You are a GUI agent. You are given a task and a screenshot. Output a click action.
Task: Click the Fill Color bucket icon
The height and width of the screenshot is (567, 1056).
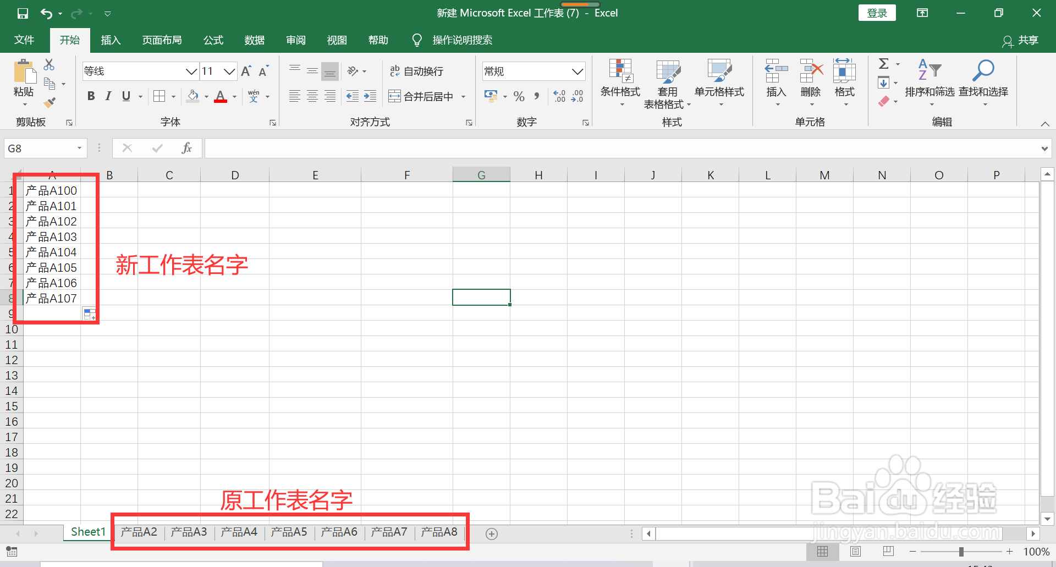click(193, 96)
